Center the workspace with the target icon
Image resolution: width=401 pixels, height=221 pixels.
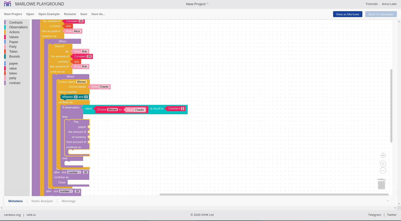coord(383,155)
